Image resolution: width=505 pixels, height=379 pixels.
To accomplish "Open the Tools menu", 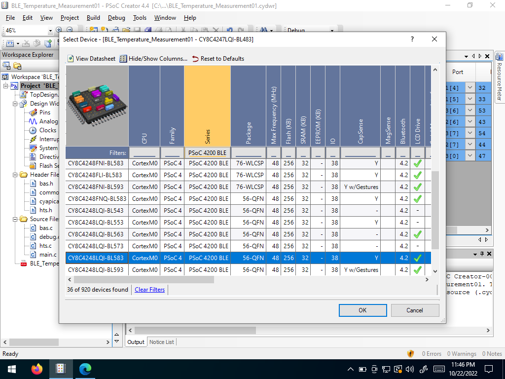I will point(140,18).
